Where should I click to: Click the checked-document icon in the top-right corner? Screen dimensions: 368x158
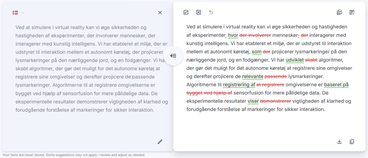[x=352, y=13]
